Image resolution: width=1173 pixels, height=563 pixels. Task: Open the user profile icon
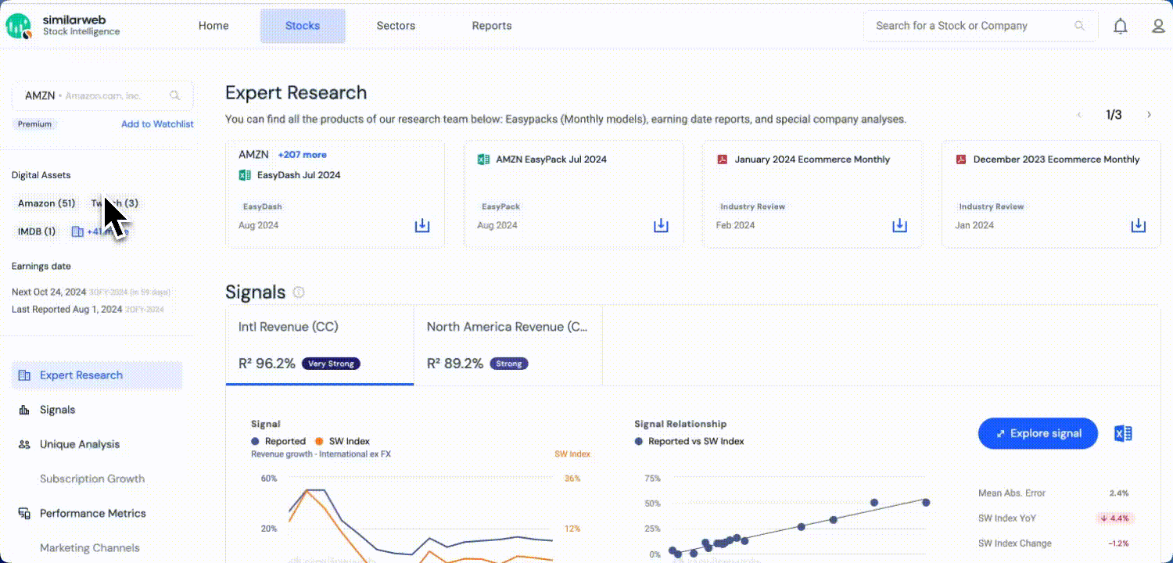(1159, 27)
